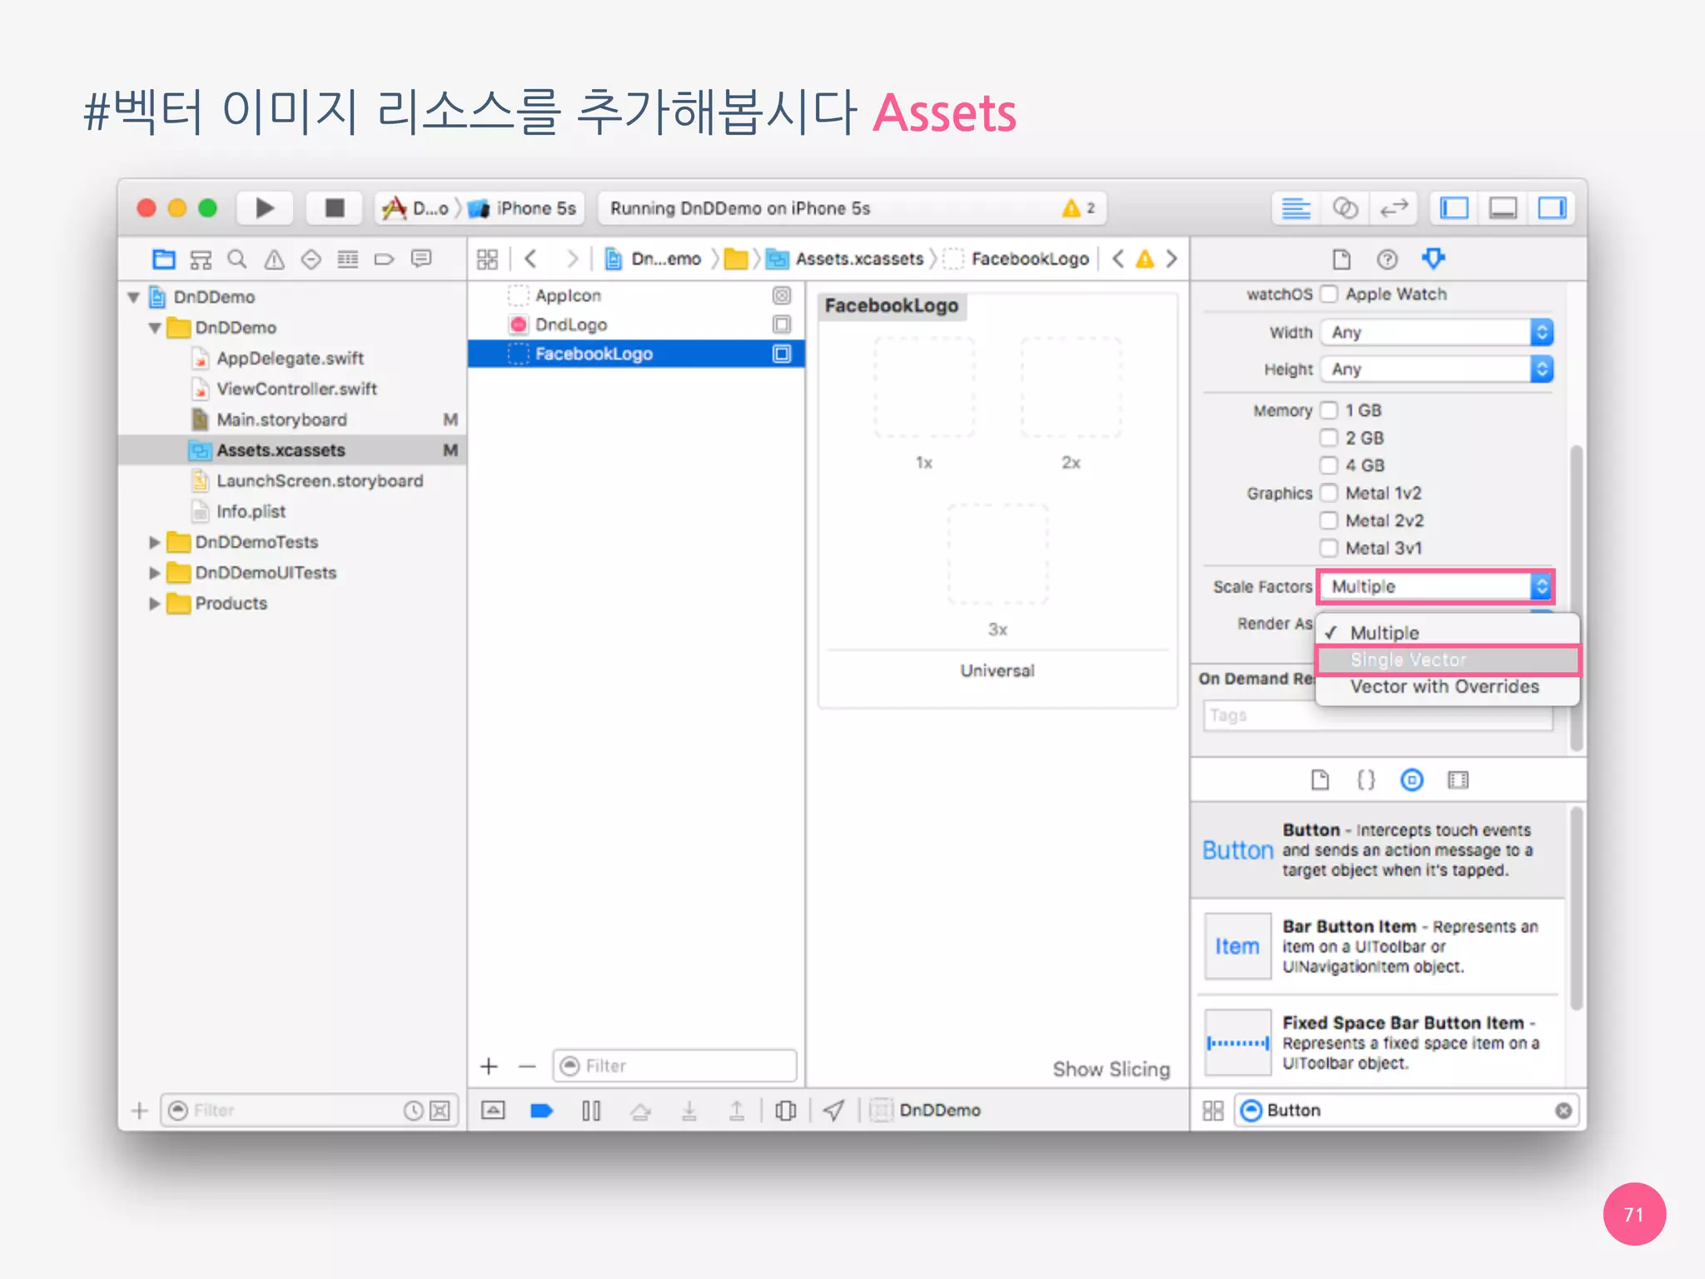Click the simulate location arrow icon
The image size is (1705, 1279).
point(834,1110)
